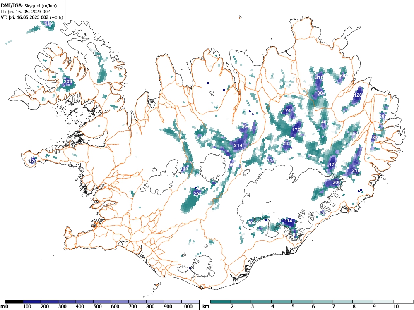
Task: Click map value 289 near the east coast
Action: [x=383, y=116]
